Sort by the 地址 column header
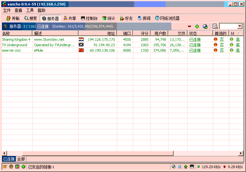Viewport: 246px width, 172px height. (x=98, y=33)
